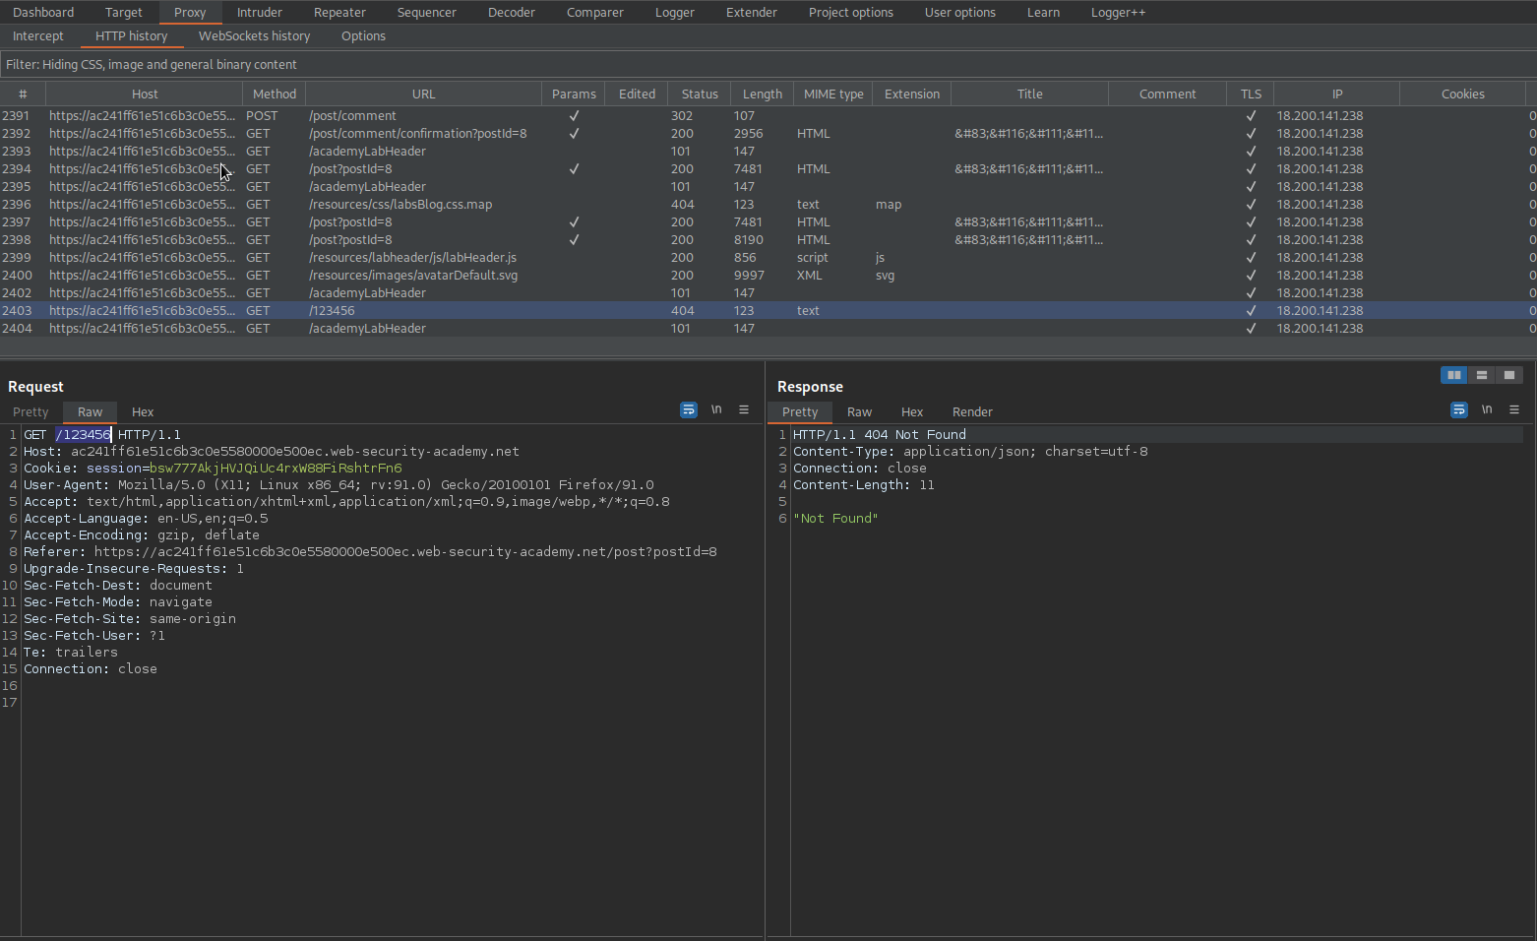Viewport: 1537px width, 941px height.
Task: Open the Extender tab
Action: 752,12
